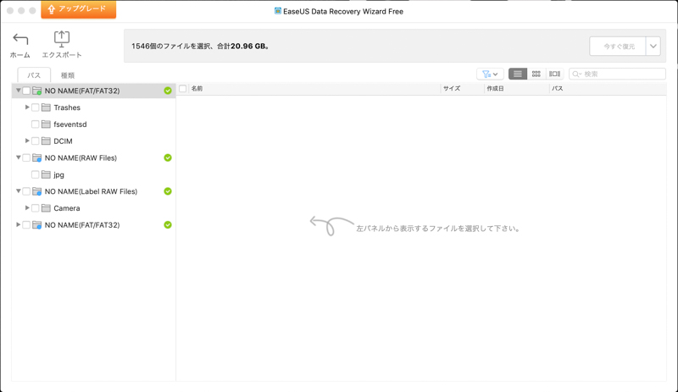The height and width of the screenshot is (392, 678).
Task: Select the 種類 tab
Action: [x=68, y=75]
